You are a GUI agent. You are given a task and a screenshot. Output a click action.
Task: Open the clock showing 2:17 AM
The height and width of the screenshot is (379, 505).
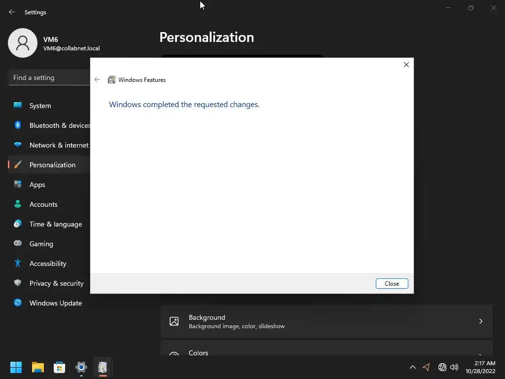pos(480,367)
